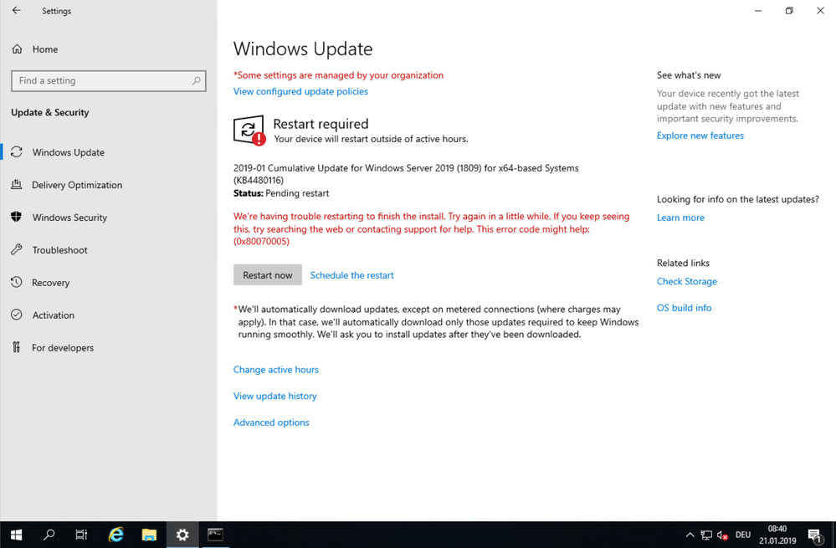Open File Explorer from the taskbar
The image size is (836, 548).
(x=149, y=535)
